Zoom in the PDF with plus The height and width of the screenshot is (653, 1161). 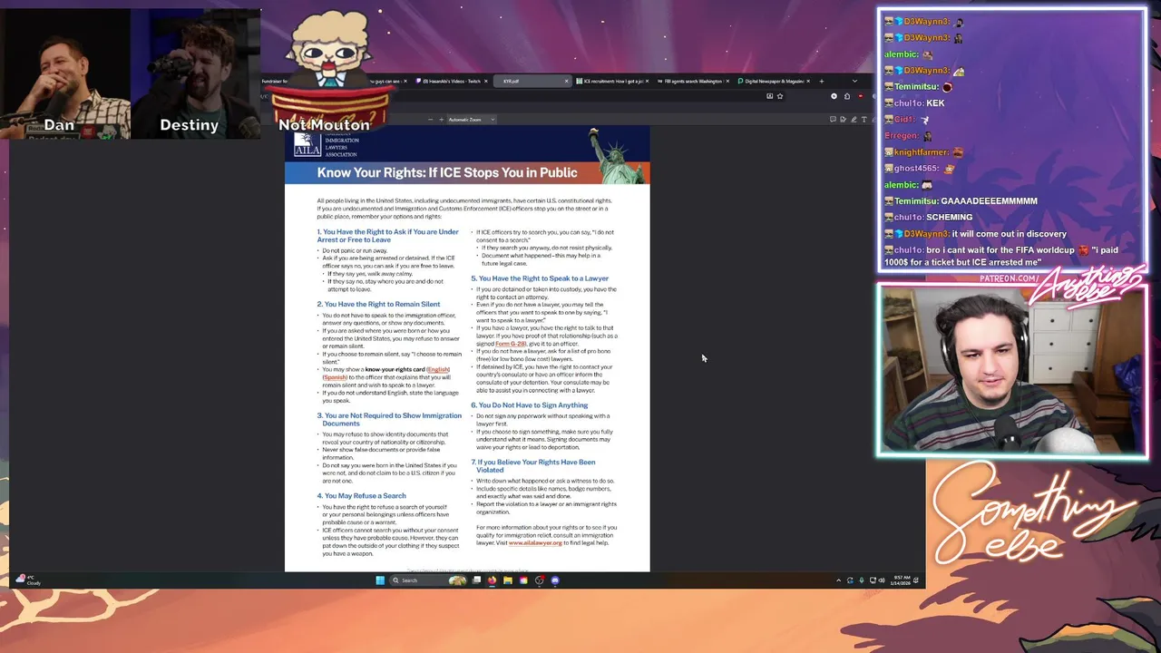pos(441,119)
